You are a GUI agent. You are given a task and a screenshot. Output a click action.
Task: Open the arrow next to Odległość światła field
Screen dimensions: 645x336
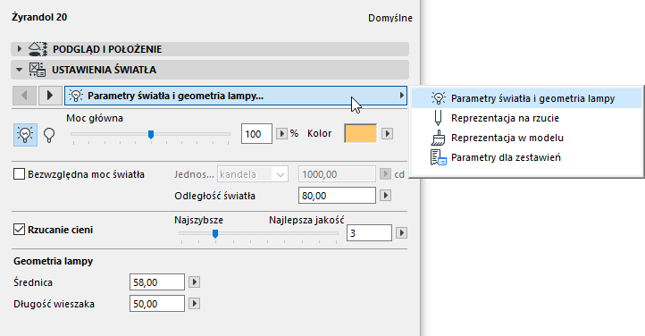[385, 196]
